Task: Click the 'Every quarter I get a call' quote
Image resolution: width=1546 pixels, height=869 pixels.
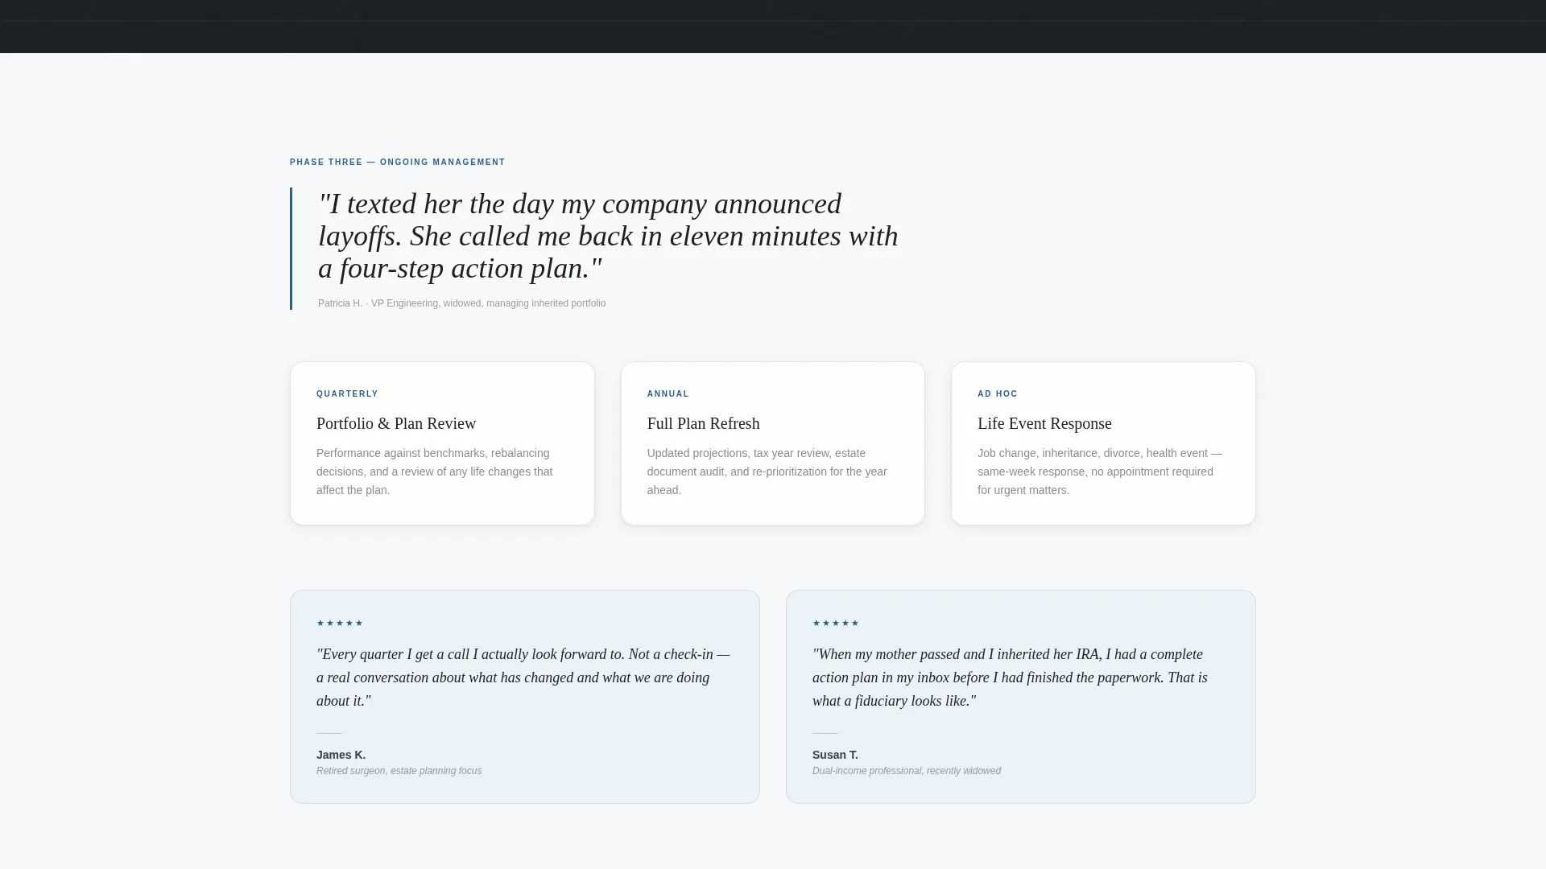Action: (x=523, y=677)
